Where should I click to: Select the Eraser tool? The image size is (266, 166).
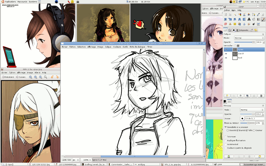[x=226, y=24]
